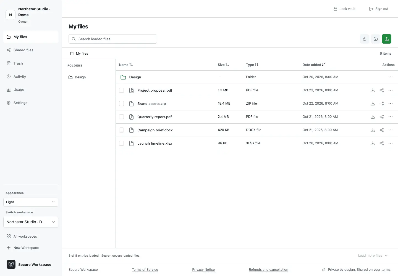Screen dimensions: 398x276
Task: Share Launch timeline.xlsx
Action: pyautogui.click(x=382, y=143)
